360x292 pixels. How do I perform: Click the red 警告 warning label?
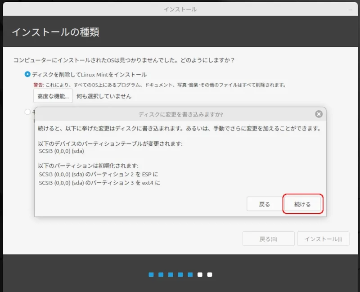pos(38,85)
